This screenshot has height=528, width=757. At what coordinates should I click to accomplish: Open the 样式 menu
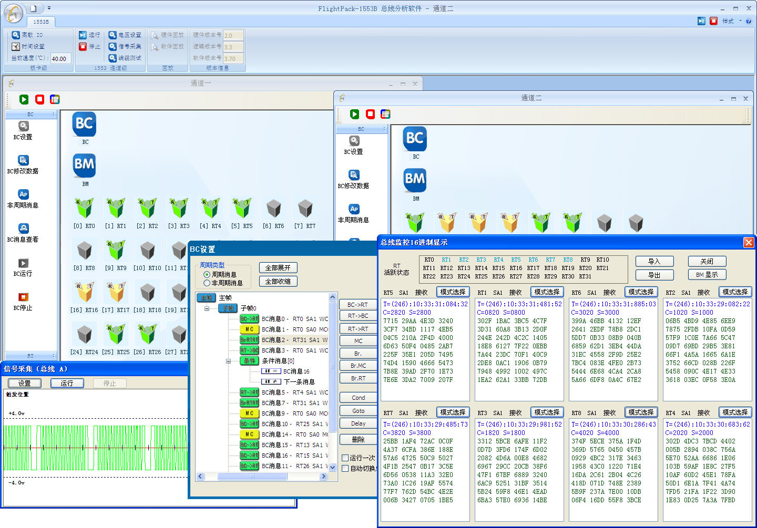click(x=731, y=21)
